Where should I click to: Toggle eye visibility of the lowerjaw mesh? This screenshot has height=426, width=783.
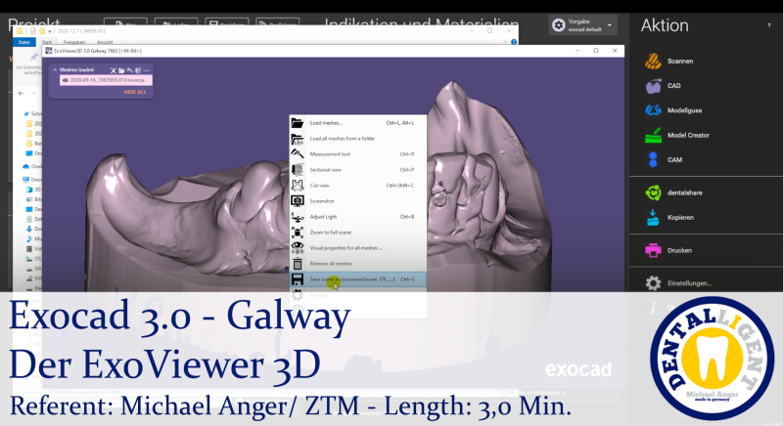tap(65, 80)
